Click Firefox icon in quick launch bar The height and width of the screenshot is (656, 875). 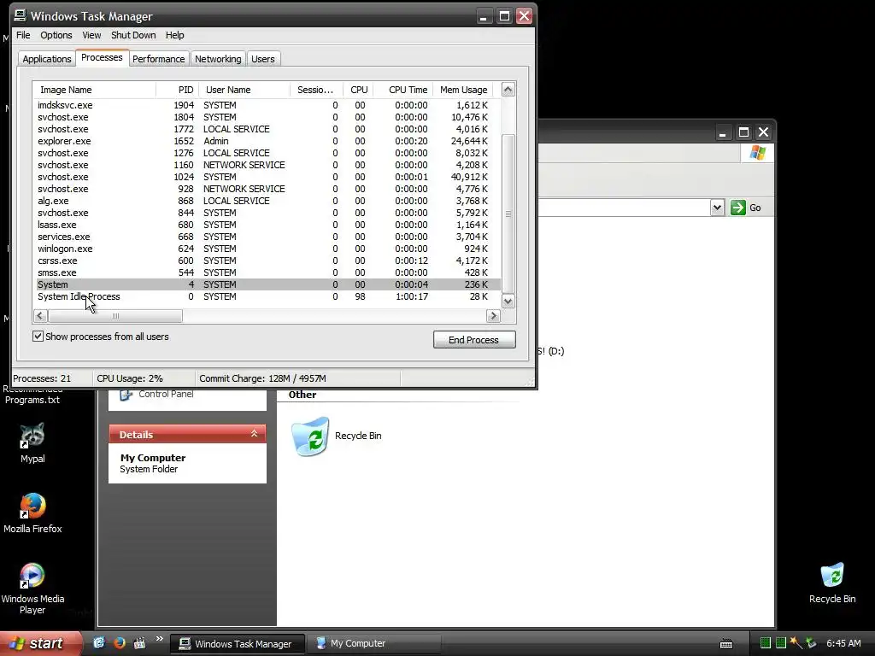[120, 642]
